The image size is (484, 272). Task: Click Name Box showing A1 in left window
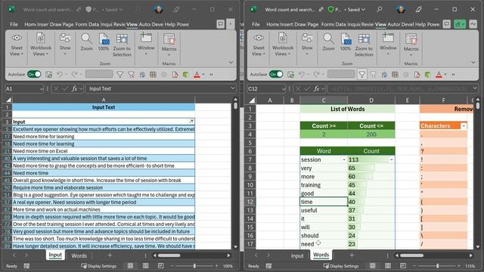pyautogui.click(x=24, y=89)
